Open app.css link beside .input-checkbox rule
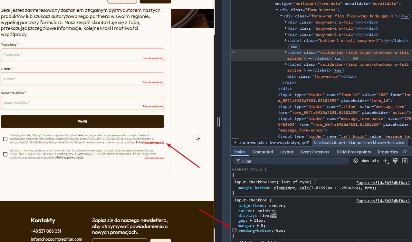This screenshot has width=412, height=242. tap(383, 200)
